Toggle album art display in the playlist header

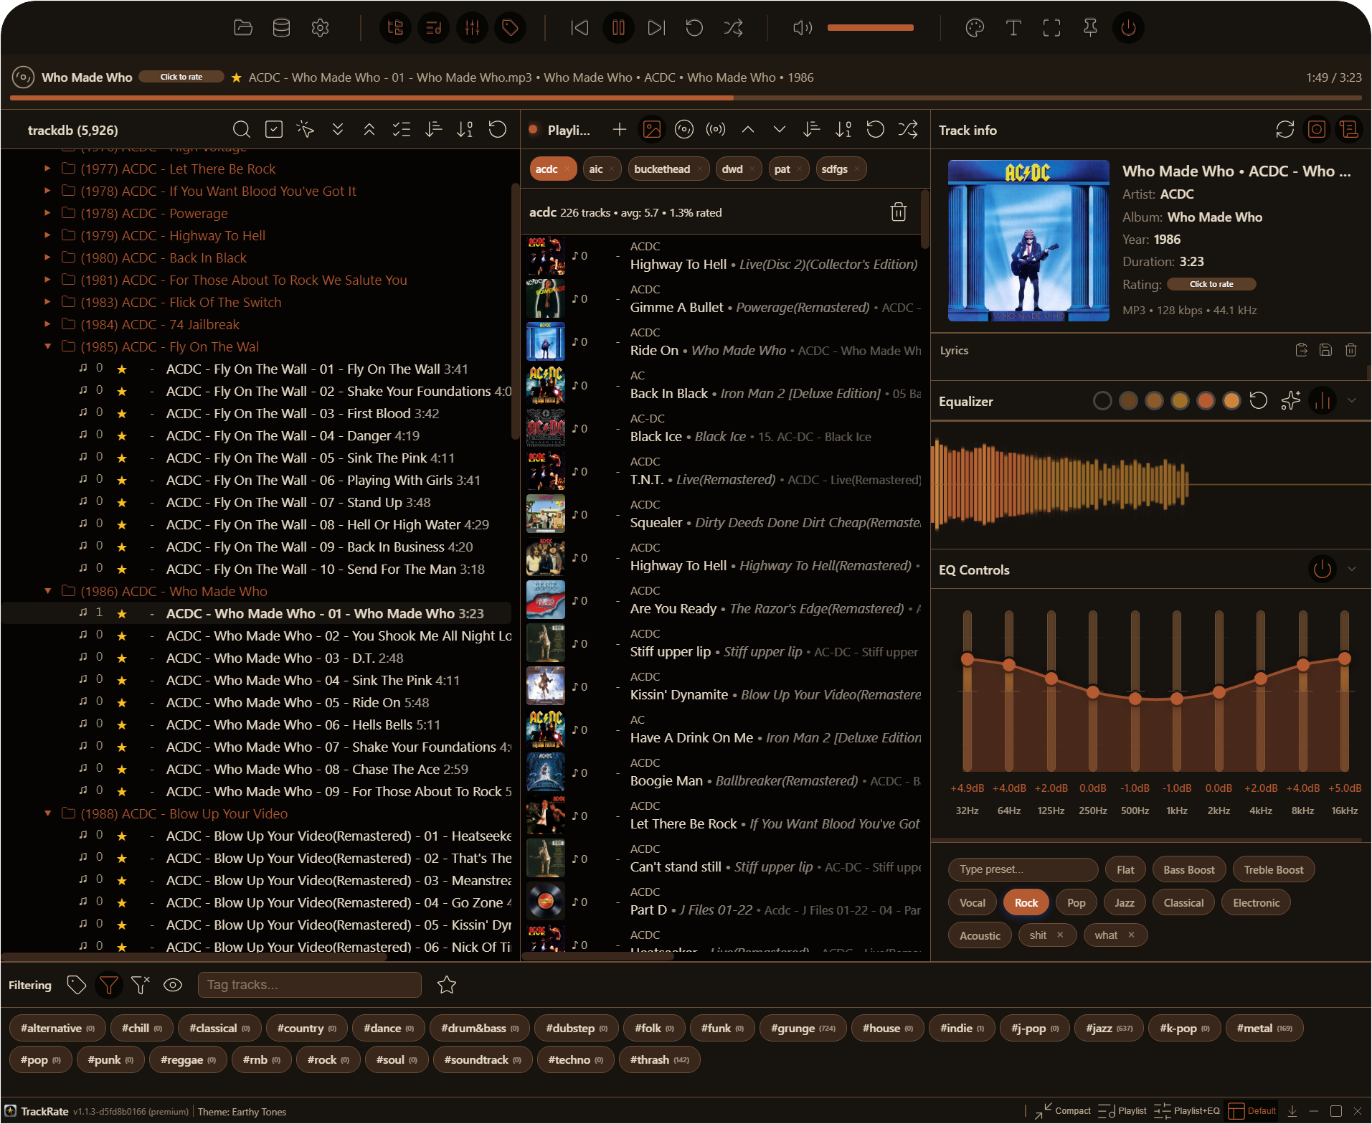651,130
